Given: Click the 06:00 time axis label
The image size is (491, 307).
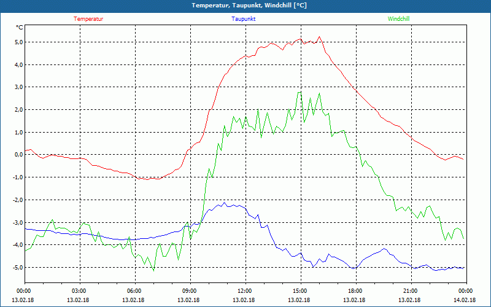Looking at the screenshot, I should pyautogui.click(x=134, y=291).
